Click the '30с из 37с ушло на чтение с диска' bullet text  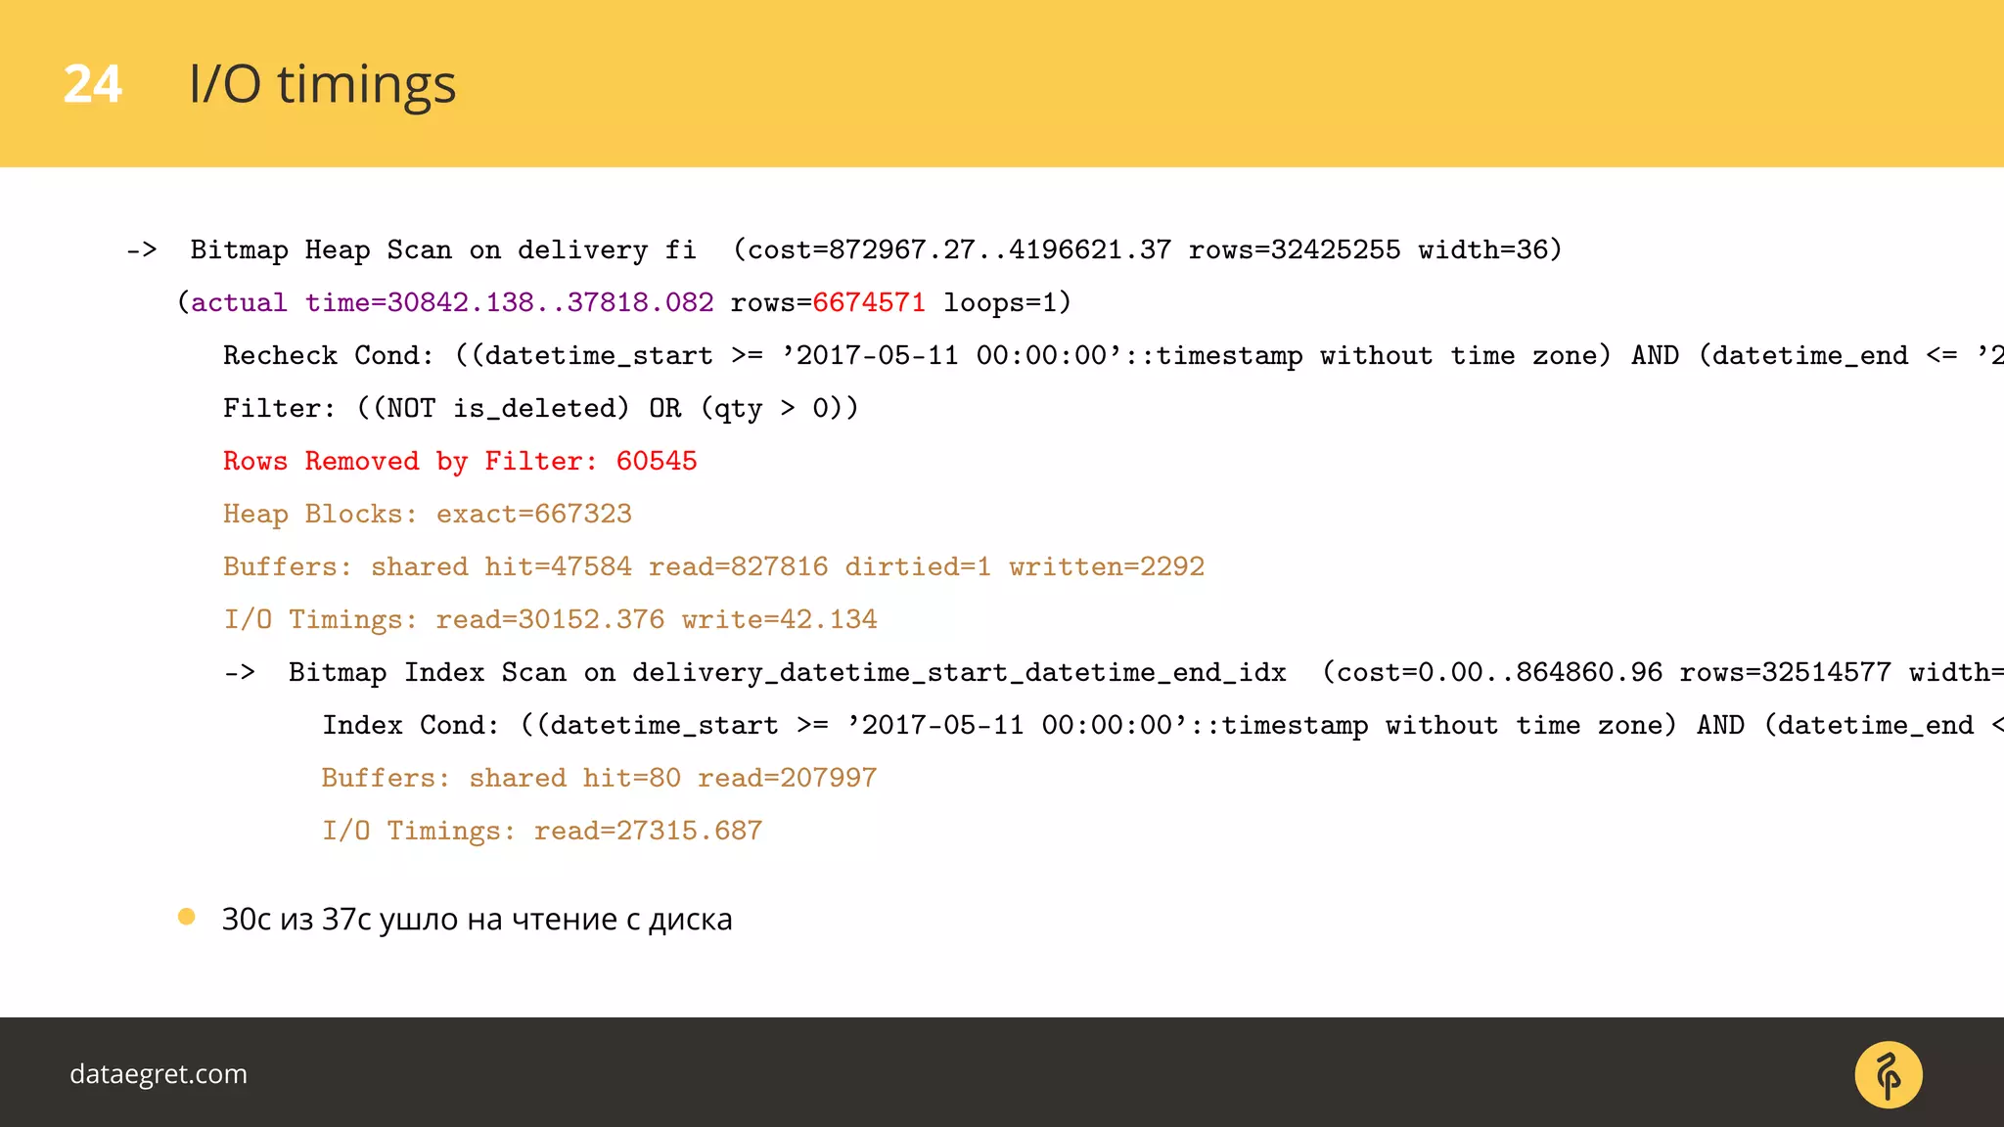pos(477,920)
